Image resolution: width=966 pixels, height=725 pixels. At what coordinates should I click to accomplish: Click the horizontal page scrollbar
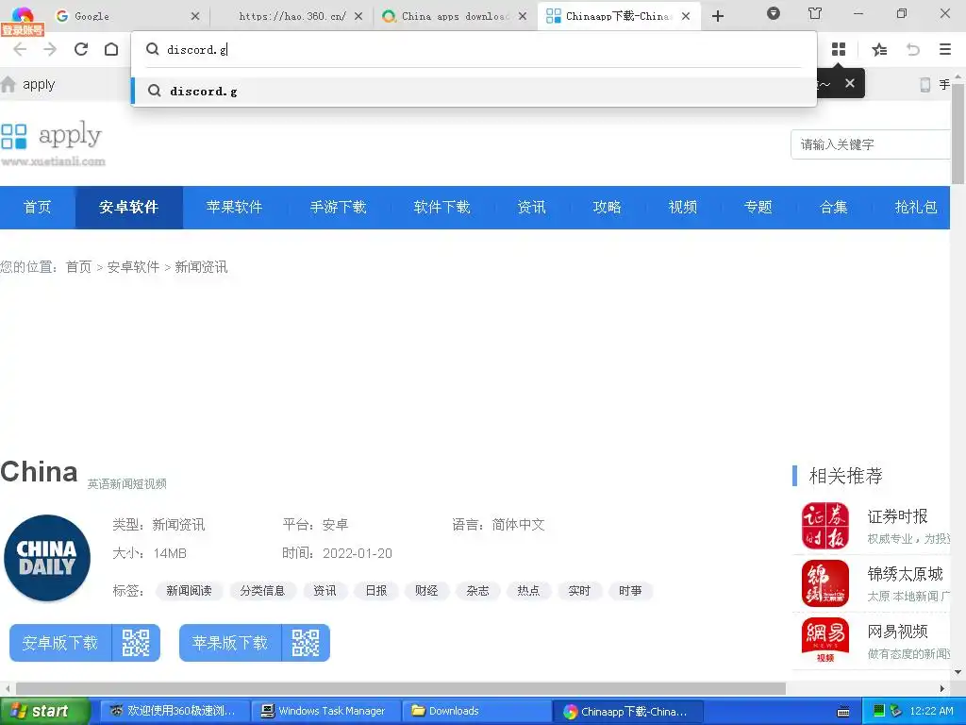(400, 688)
